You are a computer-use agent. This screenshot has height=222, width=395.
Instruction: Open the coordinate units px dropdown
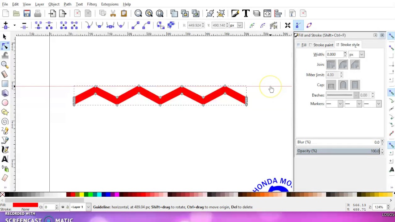click(x=240, y=25)
